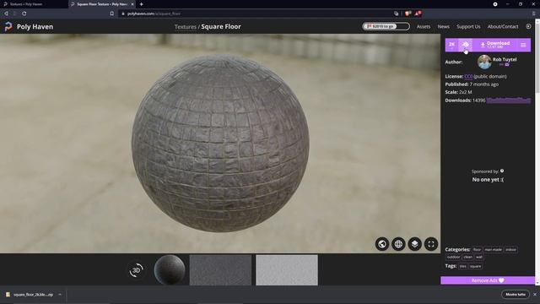The image size is (540, 304).
Task: Open the CC0 license link
Action: pyautogui.click(x=468, y=76)
